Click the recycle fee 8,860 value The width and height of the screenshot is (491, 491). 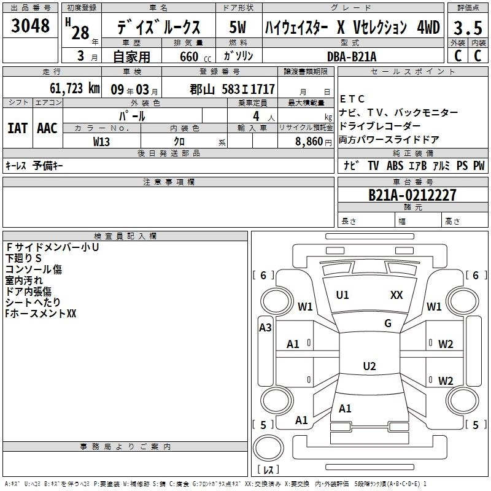coord(306,141)
